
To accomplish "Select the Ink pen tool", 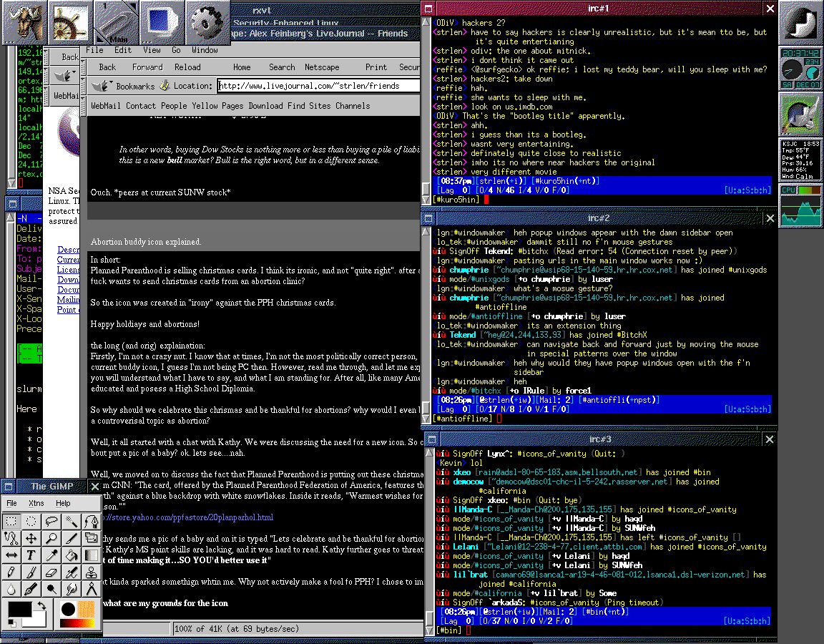I will click(x=31, y=588).
